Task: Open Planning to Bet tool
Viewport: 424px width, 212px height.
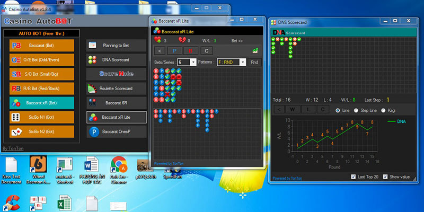Action: pos(116,46)
